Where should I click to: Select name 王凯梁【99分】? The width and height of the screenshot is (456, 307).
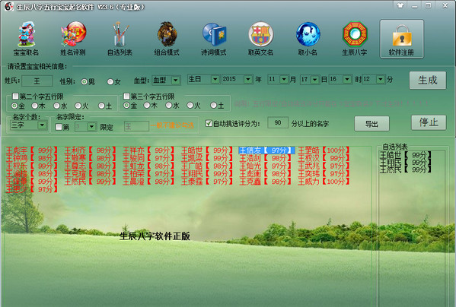[207, 158]
